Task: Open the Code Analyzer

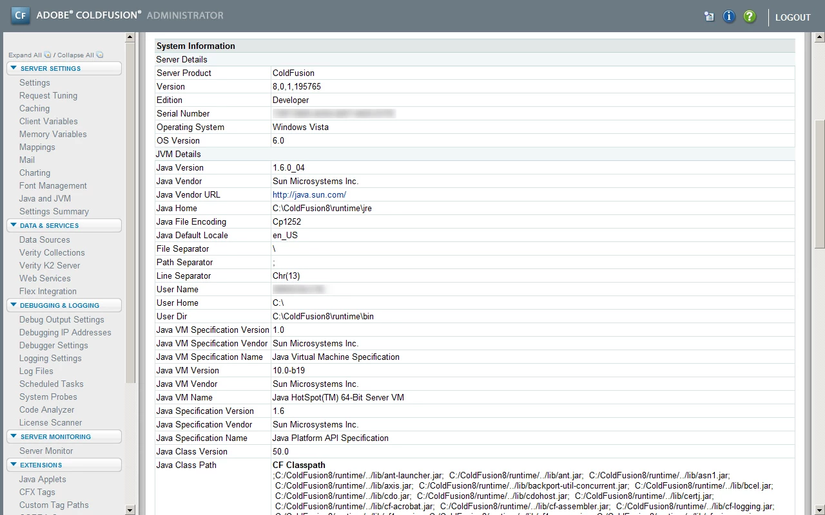Action: coord(46,409)
